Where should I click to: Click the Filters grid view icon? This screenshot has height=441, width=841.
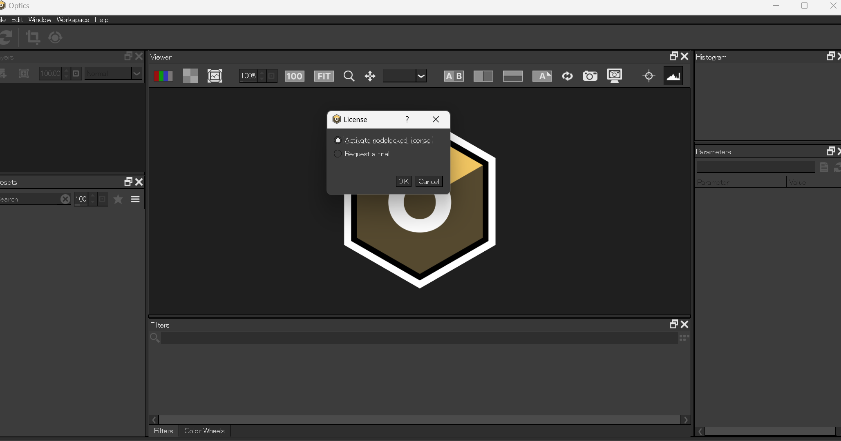(x=684, y=338)
